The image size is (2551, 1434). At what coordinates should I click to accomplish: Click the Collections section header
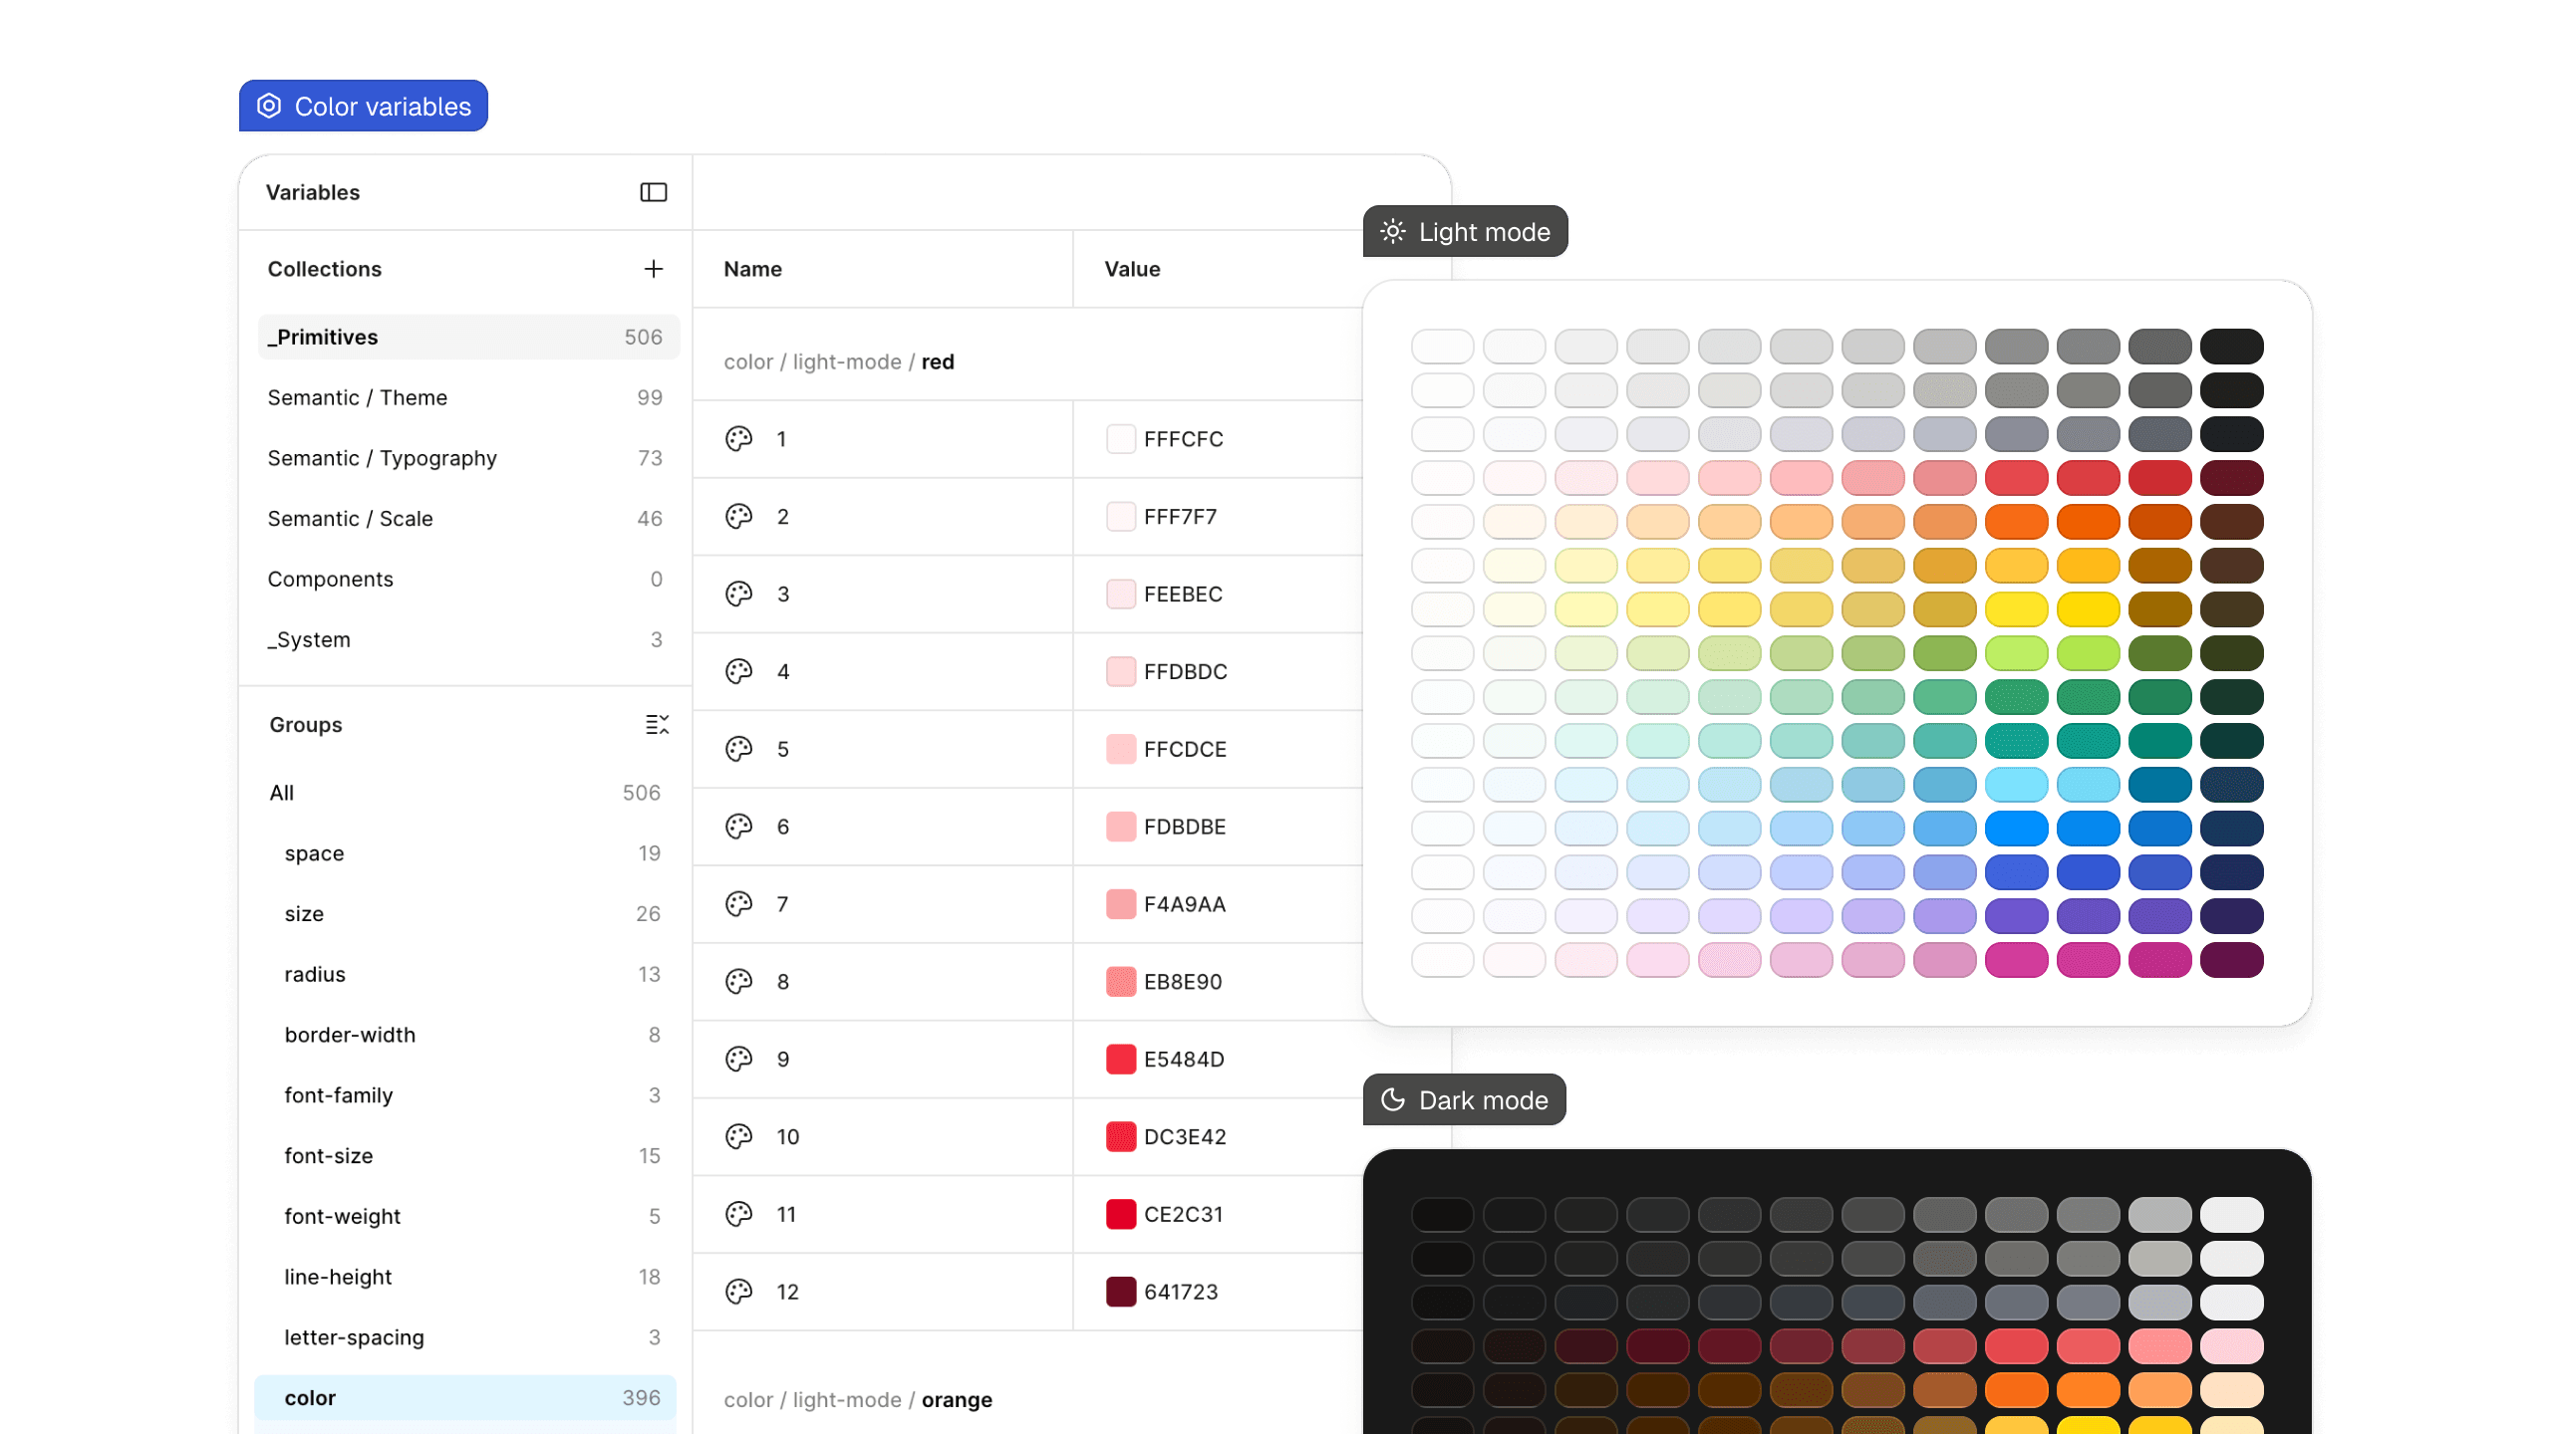click(x=325, y=269)
